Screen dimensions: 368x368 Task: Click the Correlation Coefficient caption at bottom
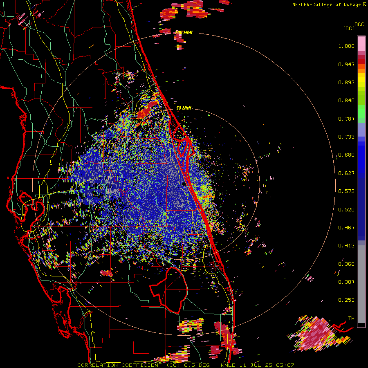186,365
